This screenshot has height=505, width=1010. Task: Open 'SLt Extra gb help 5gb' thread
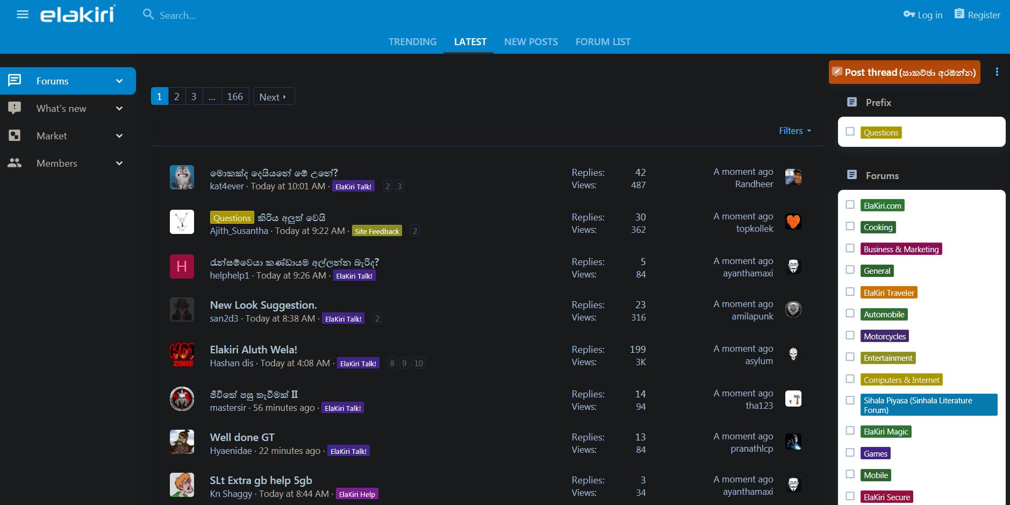coord(261,480)
